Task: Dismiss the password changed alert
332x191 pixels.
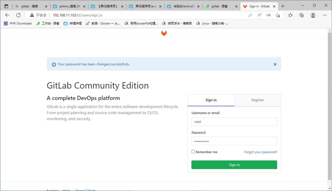Action: [x=275, y=64]
